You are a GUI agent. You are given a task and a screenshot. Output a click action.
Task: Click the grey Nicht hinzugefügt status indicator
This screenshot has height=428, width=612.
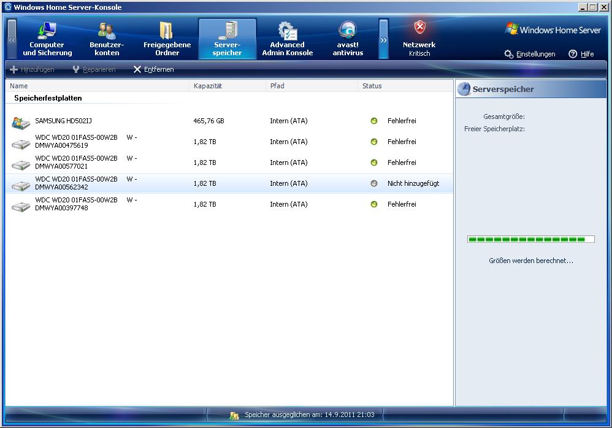374,183
